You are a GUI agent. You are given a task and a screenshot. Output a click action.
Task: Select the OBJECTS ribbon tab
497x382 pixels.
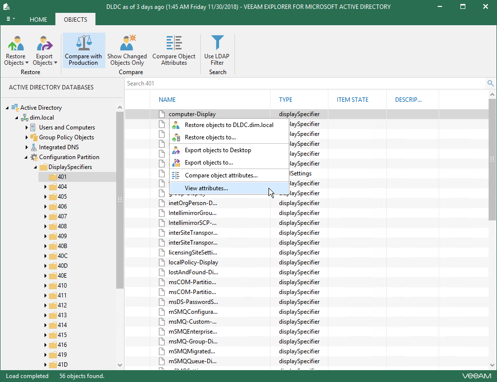tap(76, 19)
